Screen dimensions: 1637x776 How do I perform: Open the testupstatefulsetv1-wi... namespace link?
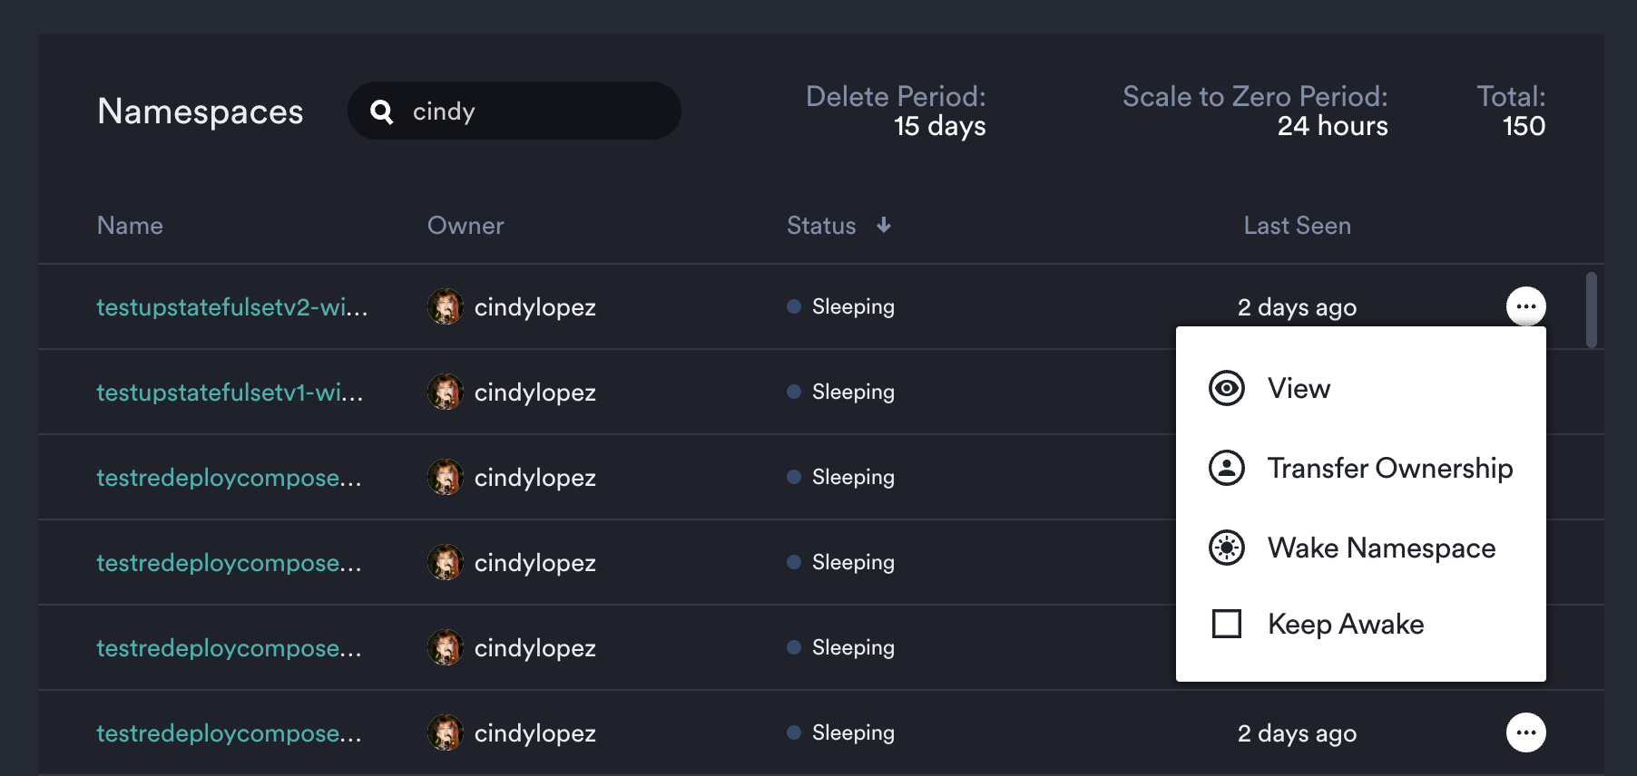230,393
